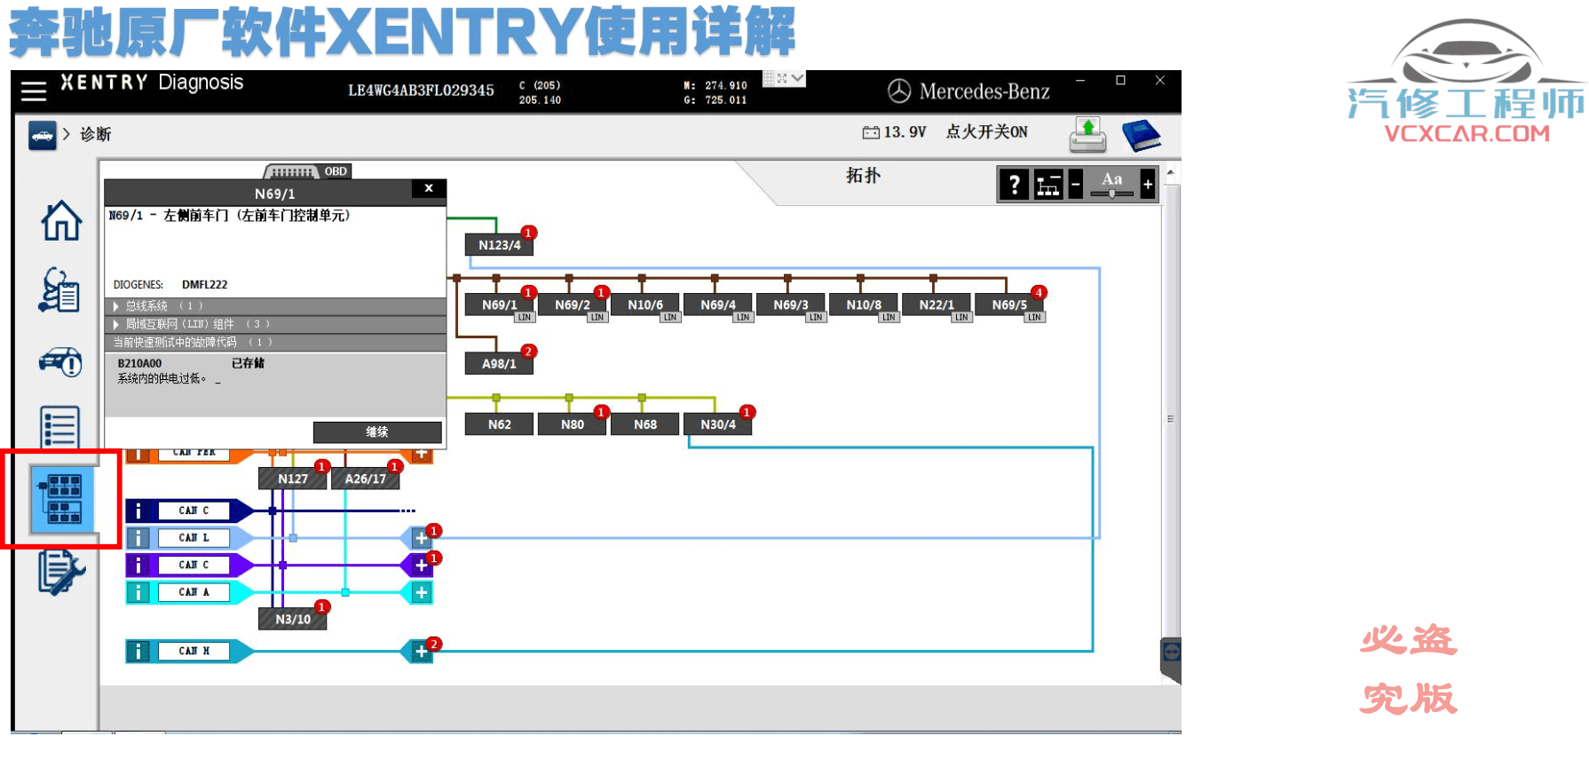This screenshot has height=760, width=1589.
Task: Open the stethoscope quick test sidebar icon
Action: coord(59,290)
